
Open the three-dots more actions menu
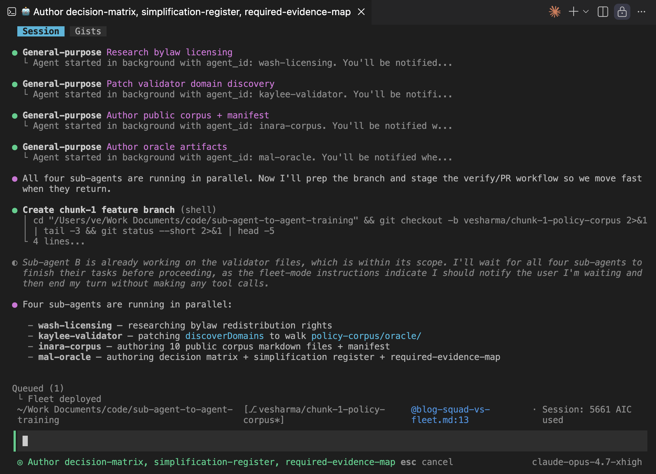(641, 12)
